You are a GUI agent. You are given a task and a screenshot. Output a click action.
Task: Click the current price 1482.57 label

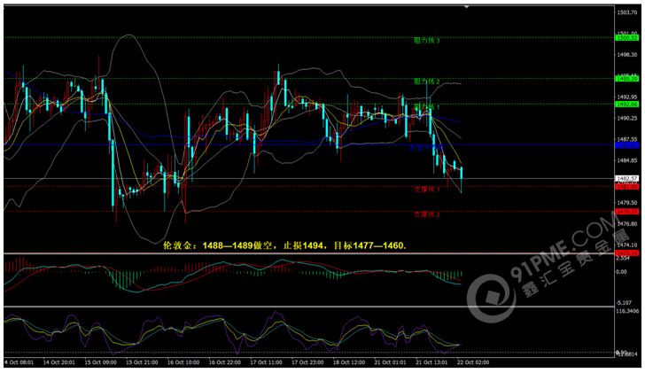(627, 179)
